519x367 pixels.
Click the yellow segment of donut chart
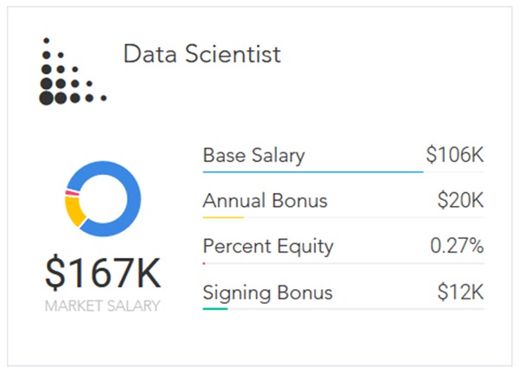(74, 211)
